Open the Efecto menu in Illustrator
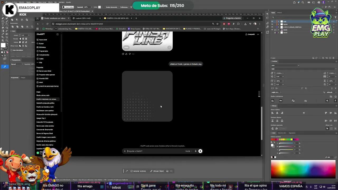The image size is (338, 190). [x=50, y=2]
